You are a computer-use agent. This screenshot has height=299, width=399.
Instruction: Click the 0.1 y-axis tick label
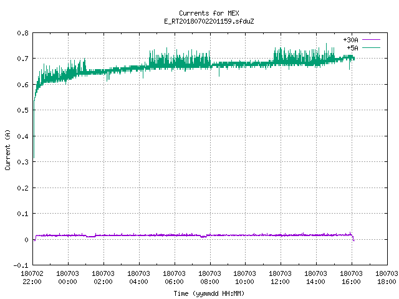tap(22, 214)
